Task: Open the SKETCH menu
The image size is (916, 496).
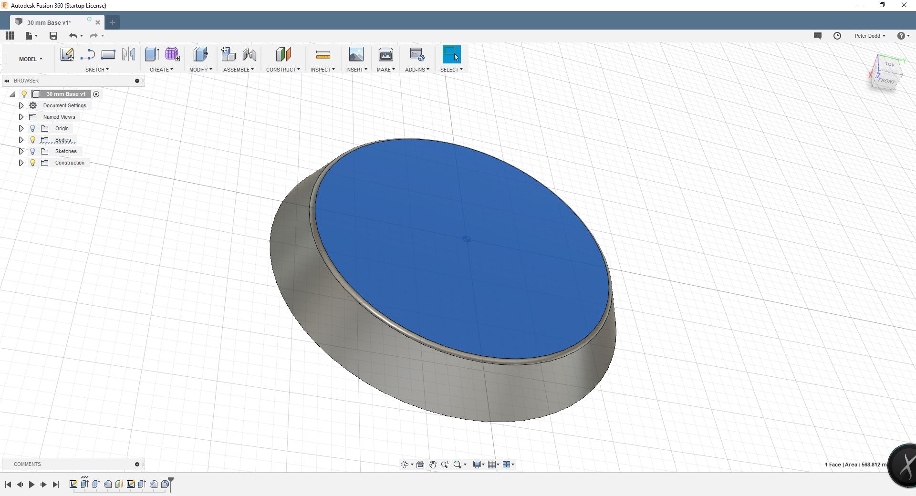Action: (97, 70)
